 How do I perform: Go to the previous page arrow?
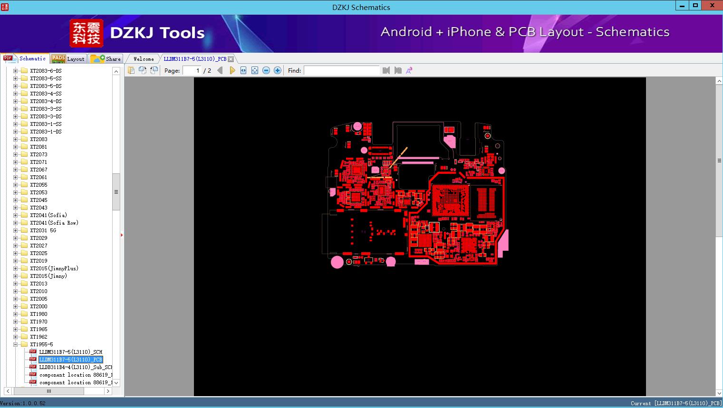click(x=220, y=70)
